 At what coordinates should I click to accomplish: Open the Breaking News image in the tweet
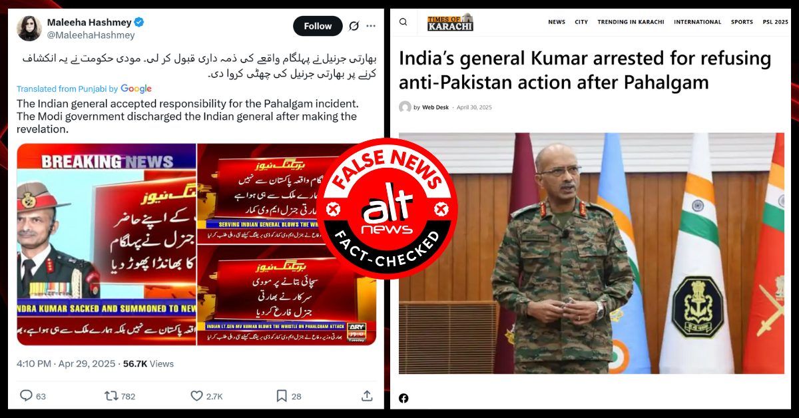107,244
